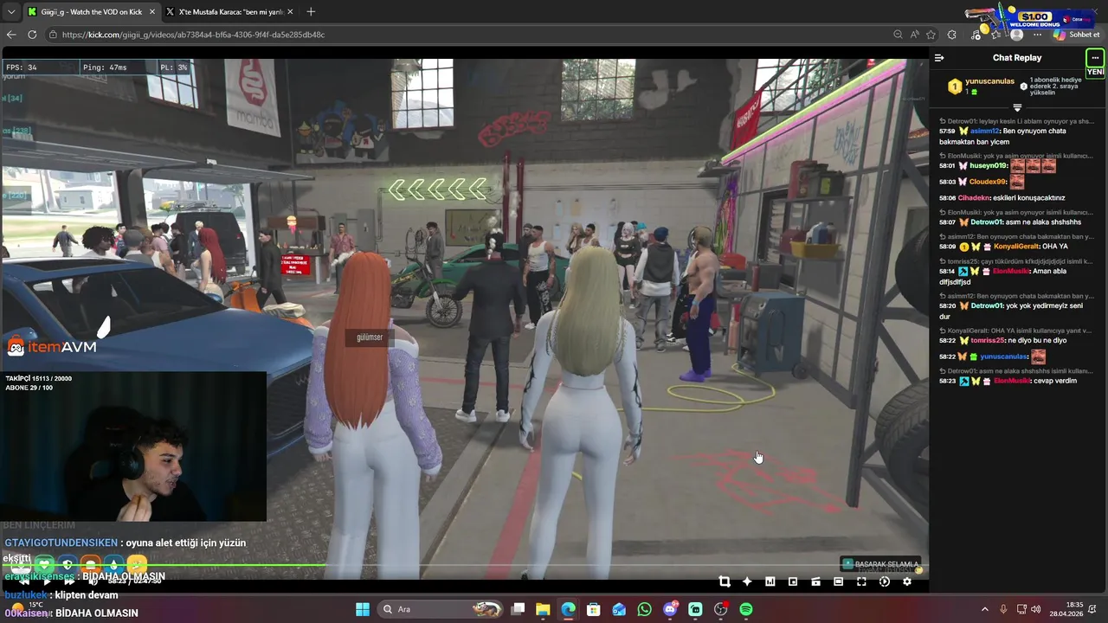This screenshot has width=1108, height=623.
Task: Toggle theater mode in video player
Action: click(838, 581)
